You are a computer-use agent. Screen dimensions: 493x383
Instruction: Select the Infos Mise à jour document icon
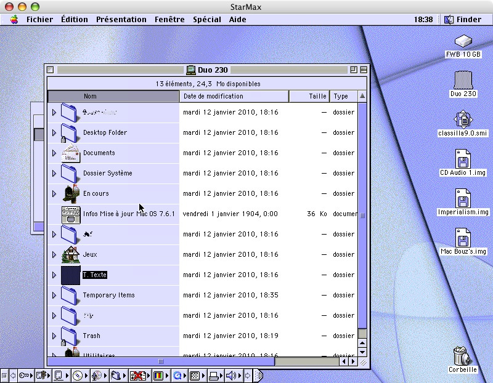(x=71, y=215)
